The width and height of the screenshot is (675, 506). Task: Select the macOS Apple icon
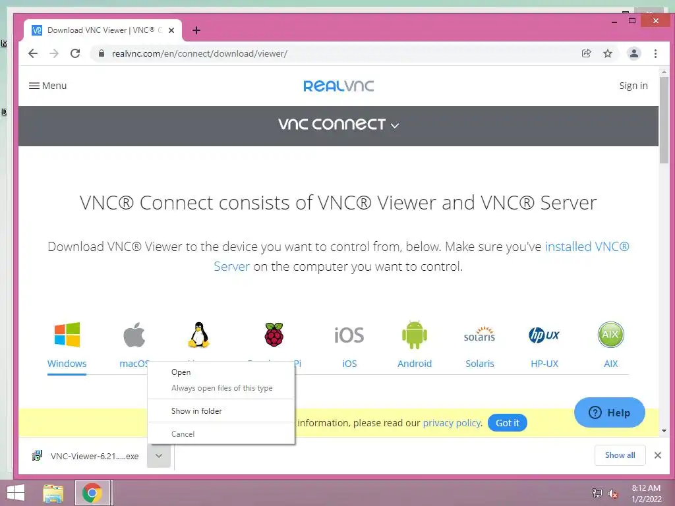click(x=134, y=335)
